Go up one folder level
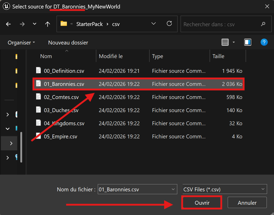 48,24
